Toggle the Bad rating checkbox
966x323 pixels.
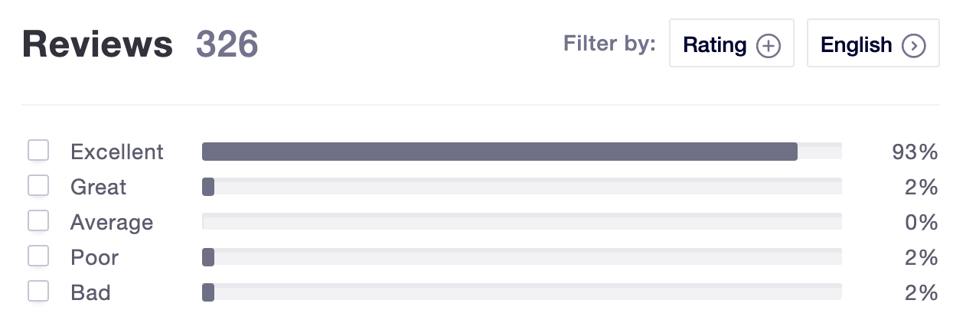38,292
